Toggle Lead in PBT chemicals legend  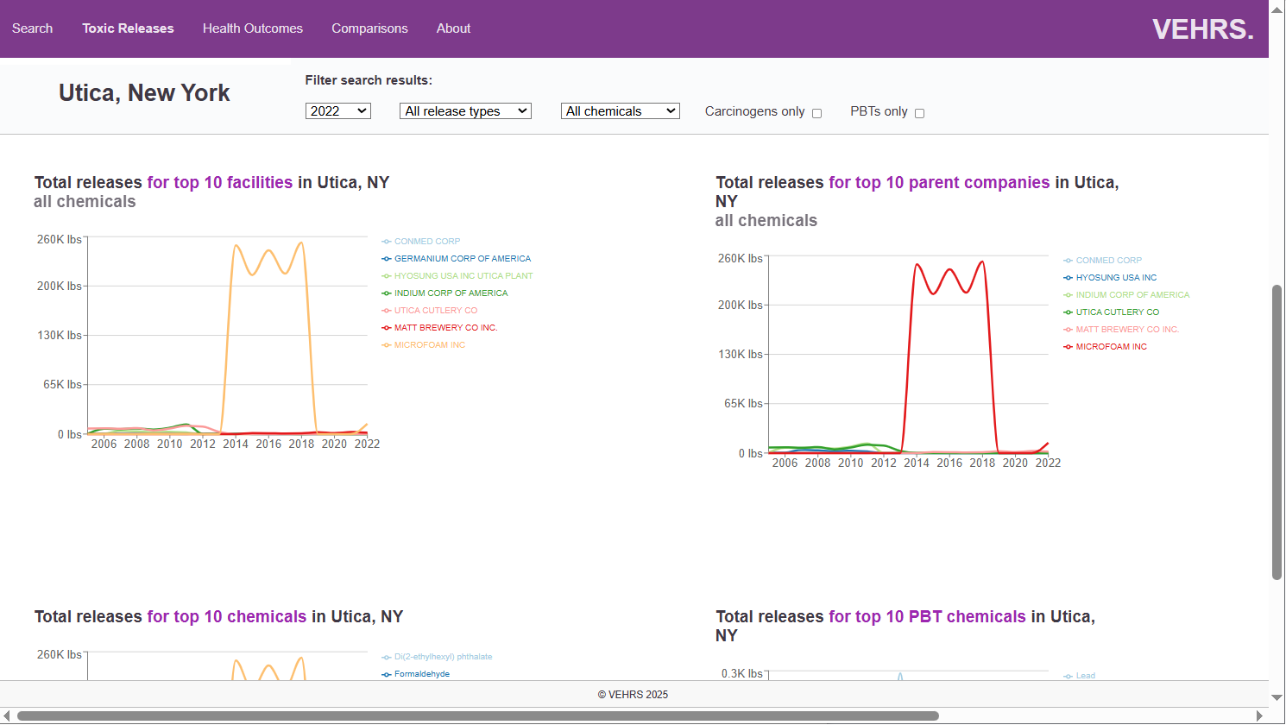pyautogui.click(x=1079, y=676)
